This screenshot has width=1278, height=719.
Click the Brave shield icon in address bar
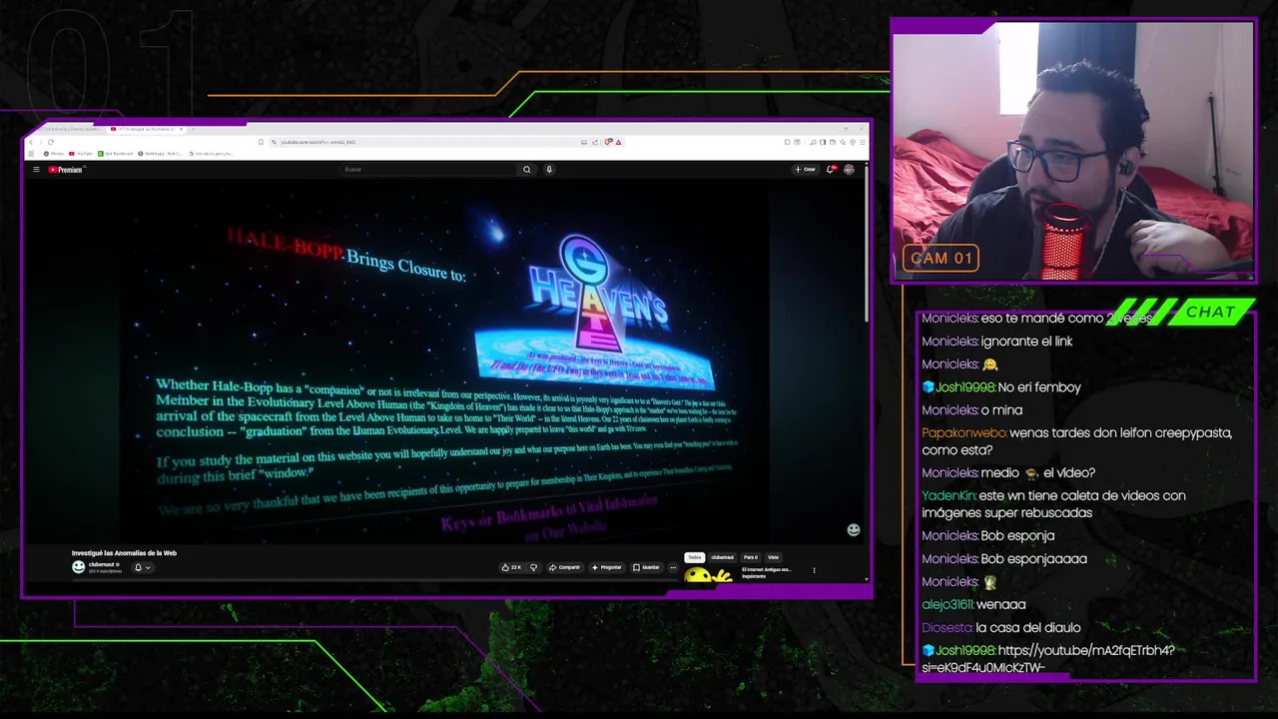(607, 142)
